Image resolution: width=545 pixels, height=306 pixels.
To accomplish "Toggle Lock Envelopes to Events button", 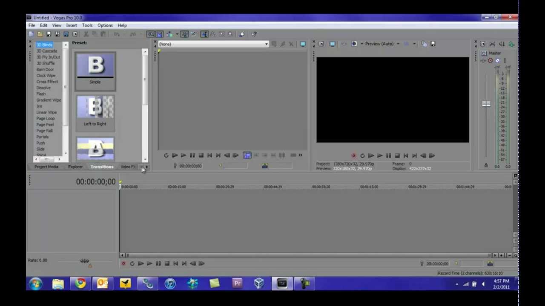I will coord(184,34).
